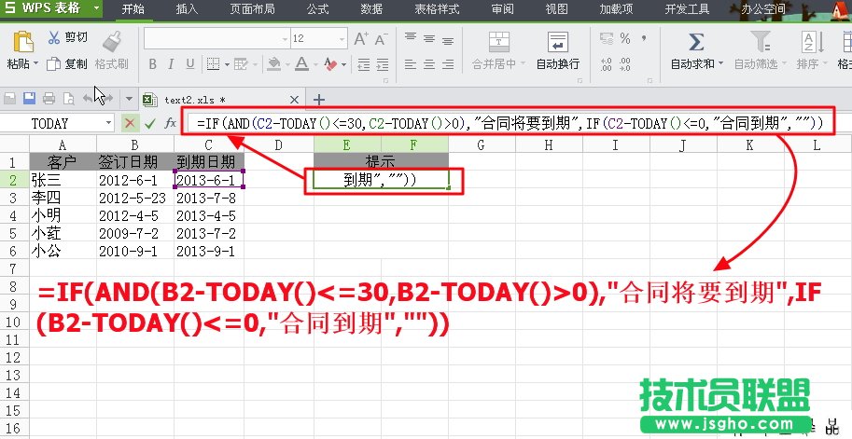Select the Format Painter brush
This screenshot has width=852, height=439.
coord(112,42)
